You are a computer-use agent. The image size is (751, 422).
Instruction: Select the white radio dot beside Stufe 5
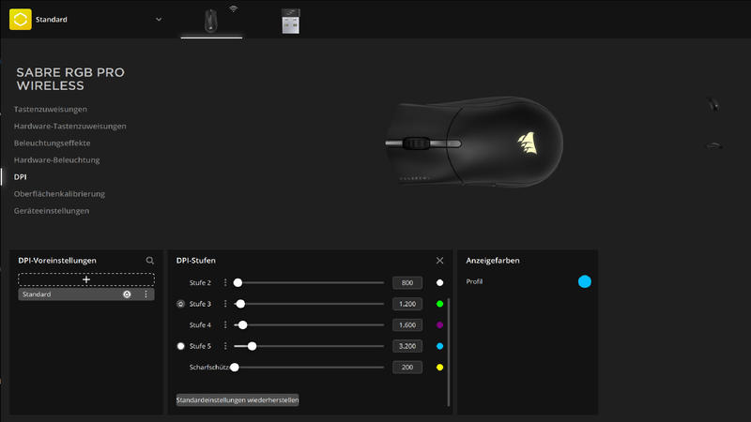click(180, 346)
